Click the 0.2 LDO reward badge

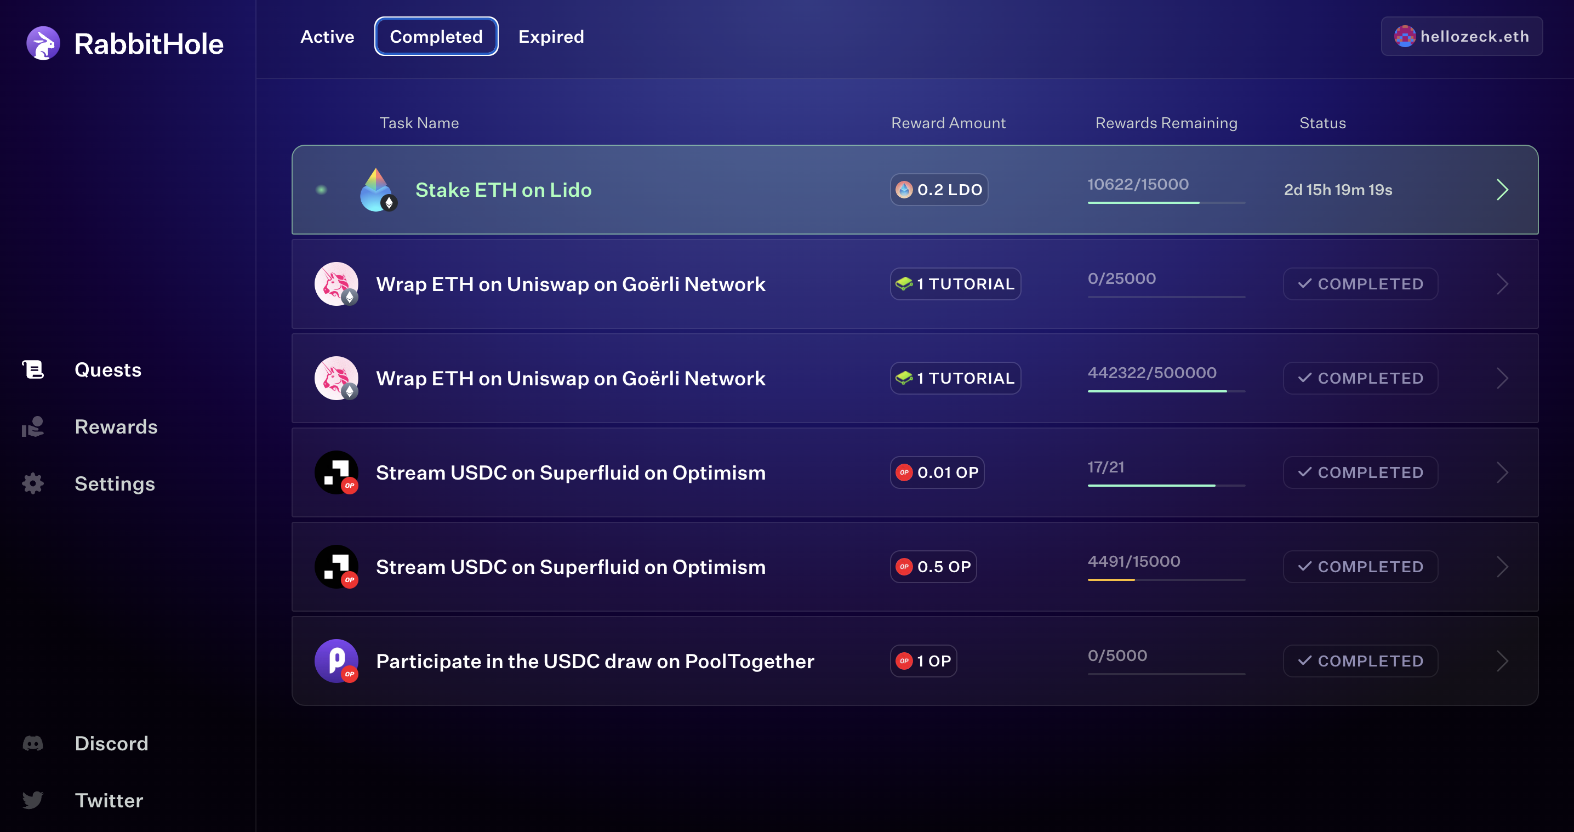coord(939,190)
